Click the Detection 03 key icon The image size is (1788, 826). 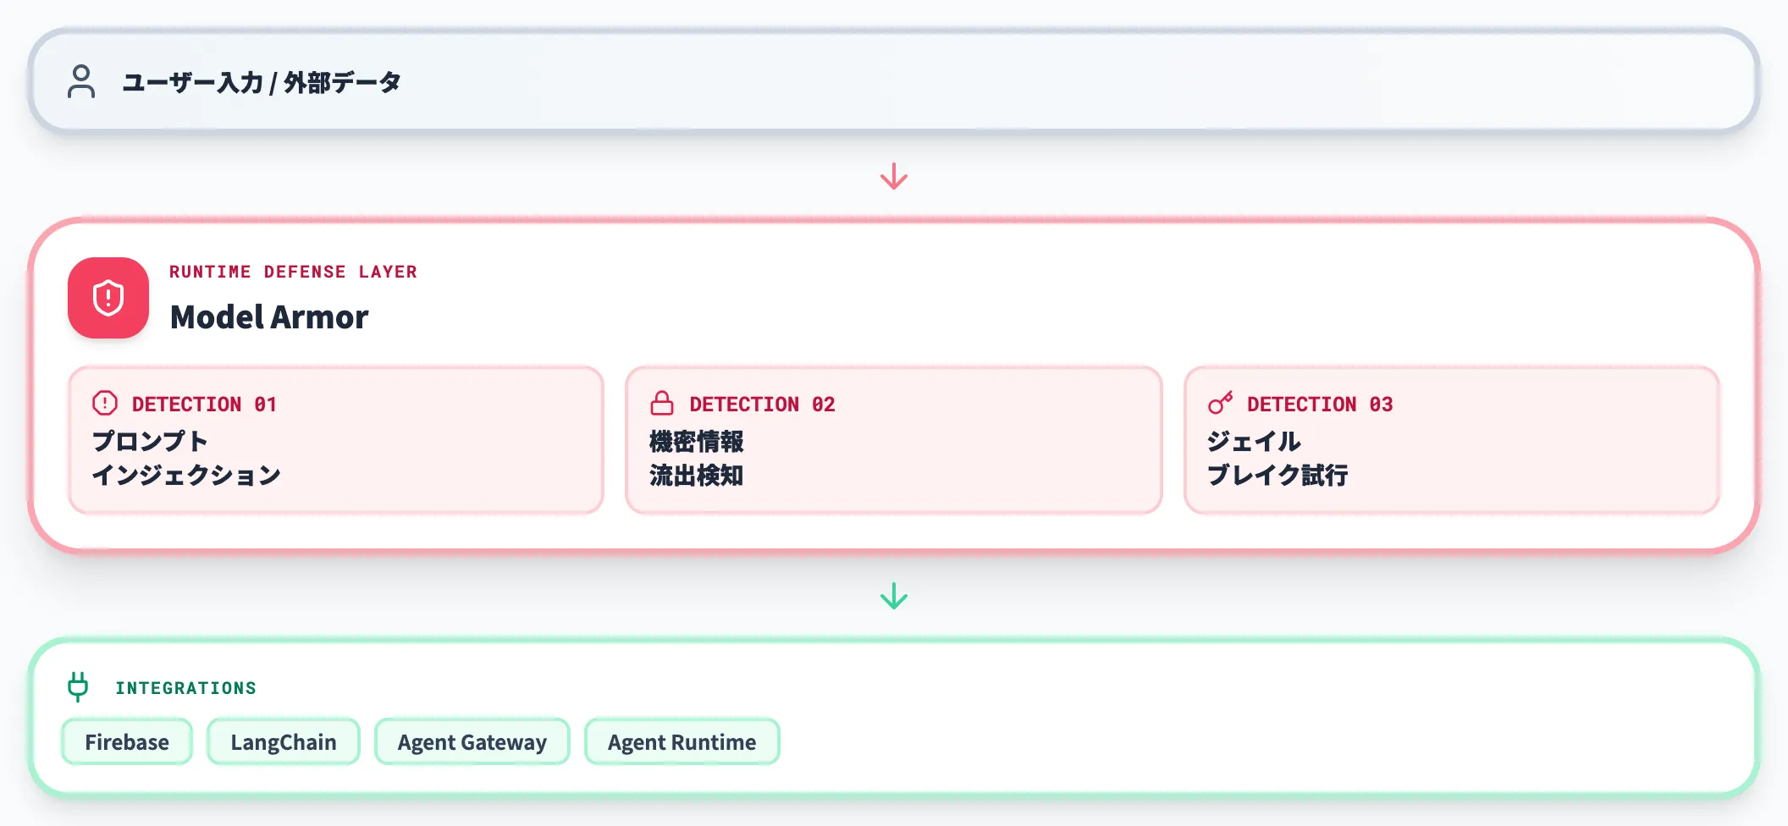click(1220, 403)
